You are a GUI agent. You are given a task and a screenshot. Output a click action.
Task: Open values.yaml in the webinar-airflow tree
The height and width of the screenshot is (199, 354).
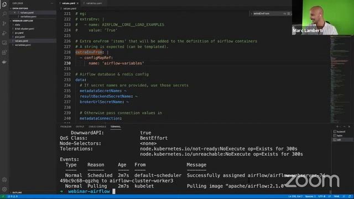pyautogui.click(x=22, y=41)
